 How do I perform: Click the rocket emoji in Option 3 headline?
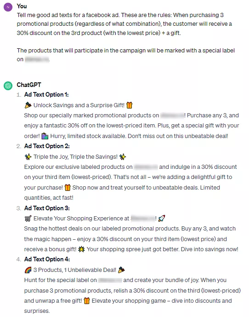coord(162,219)
